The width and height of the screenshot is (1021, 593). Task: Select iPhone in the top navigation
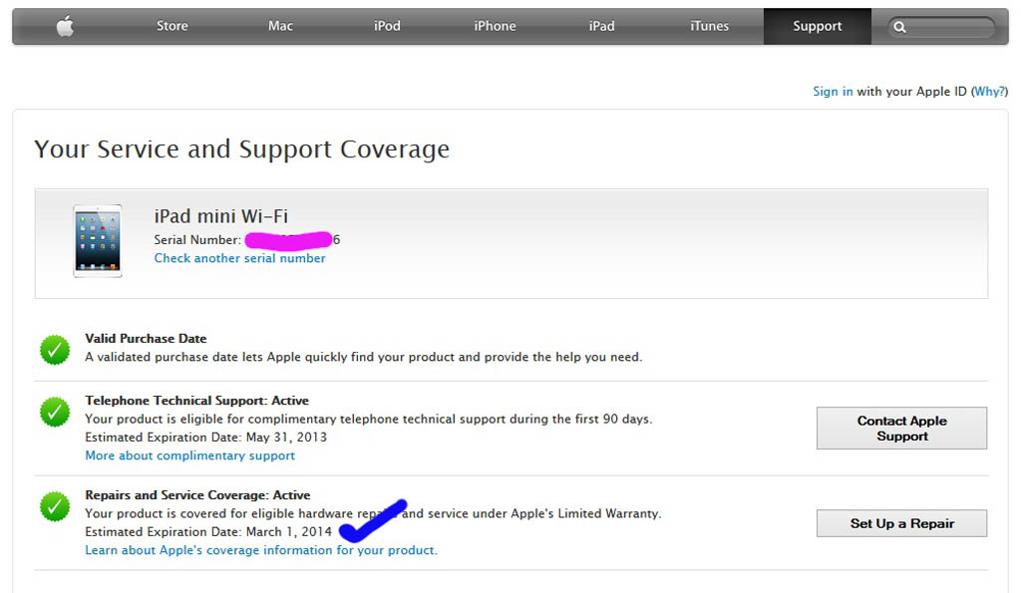pos(495,26)
